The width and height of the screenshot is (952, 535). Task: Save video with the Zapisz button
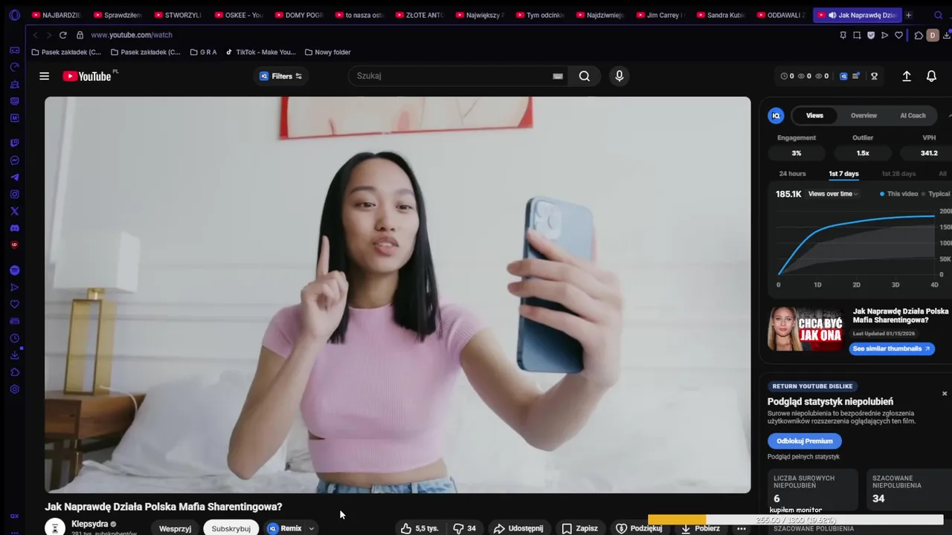coord(579,528)
